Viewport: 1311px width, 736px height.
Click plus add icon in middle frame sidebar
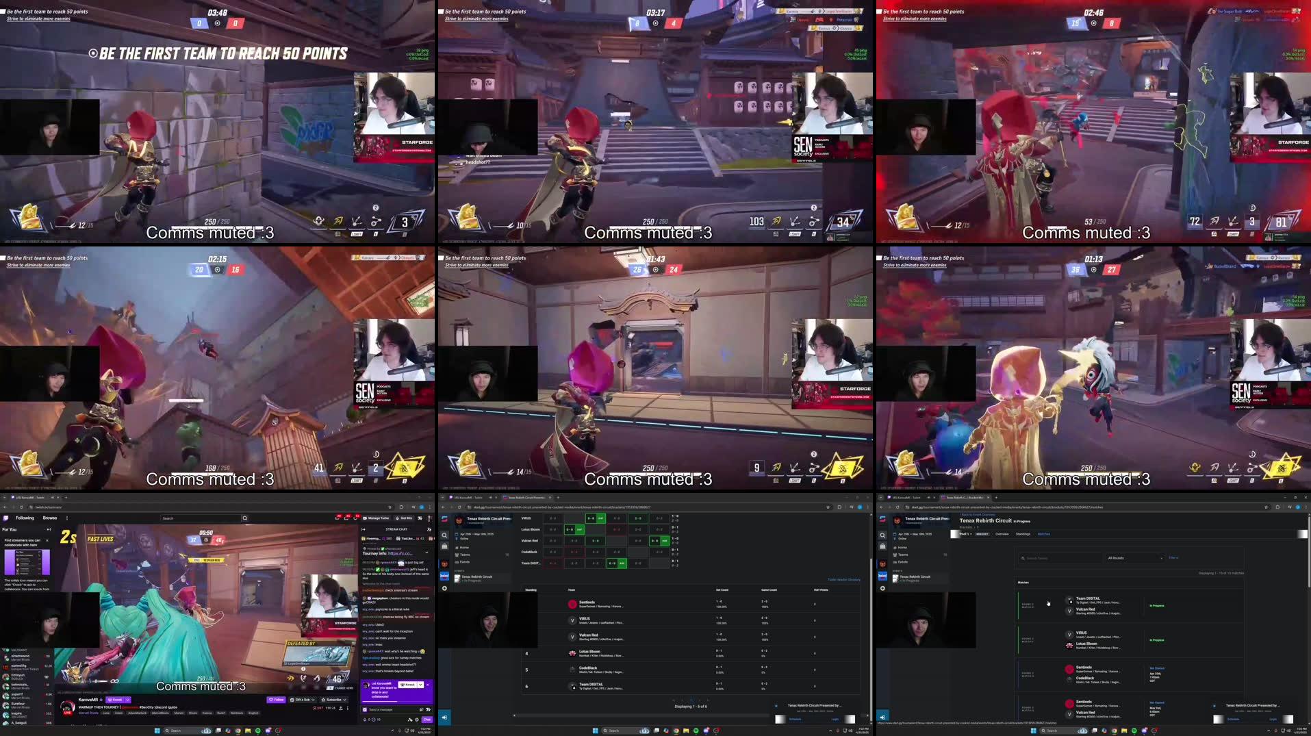[x=444, y=588]
